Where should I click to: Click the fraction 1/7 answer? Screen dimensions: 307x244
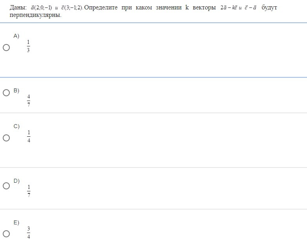[29, 191]
